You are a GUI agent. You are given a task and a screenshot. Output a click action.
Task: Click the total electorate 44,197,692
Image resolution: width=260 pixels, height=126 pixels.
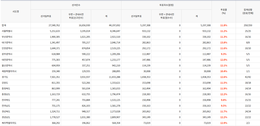(115, 26)
